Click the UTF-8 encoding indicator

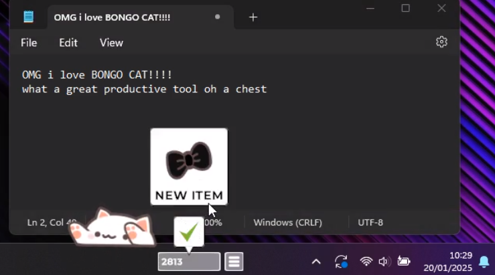(x=370, y=222)
